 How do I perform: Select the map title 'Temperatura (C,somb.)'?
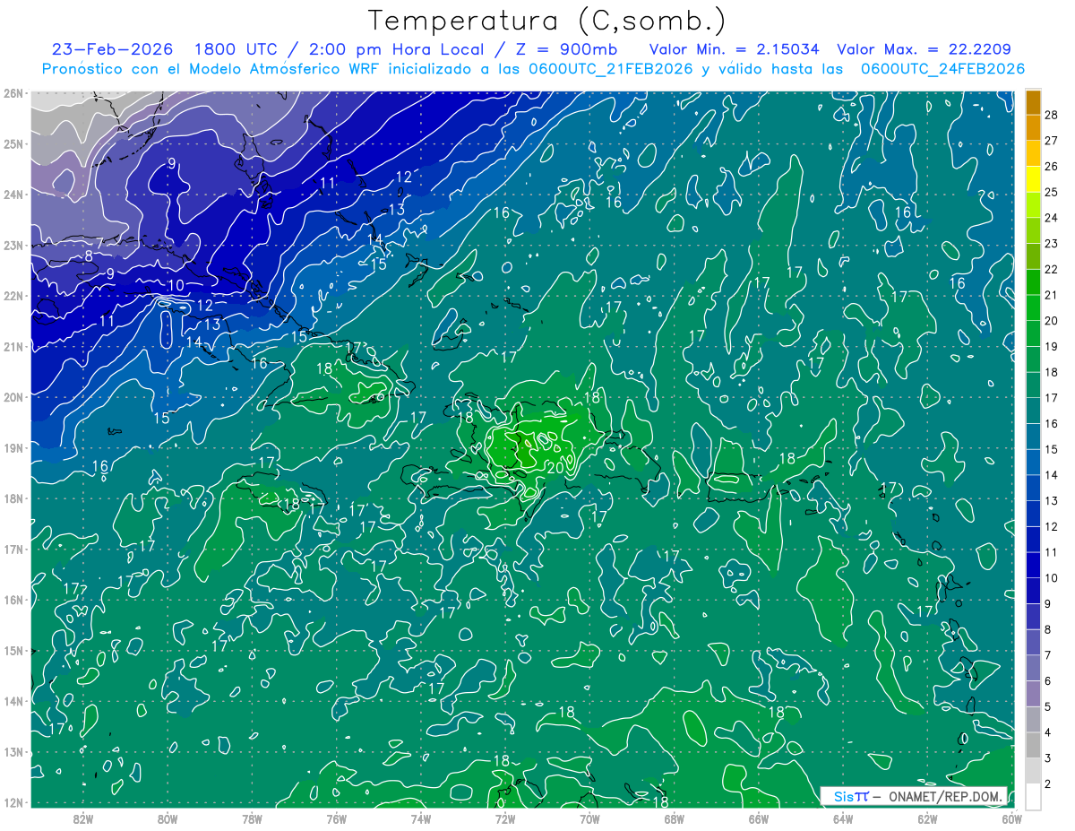[x=546, y=22]
